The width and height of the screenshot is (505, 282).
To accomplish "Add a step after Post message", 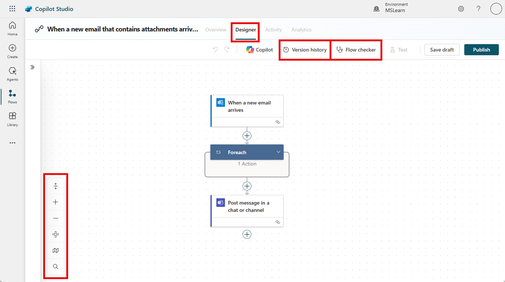I will click(247, 234).
